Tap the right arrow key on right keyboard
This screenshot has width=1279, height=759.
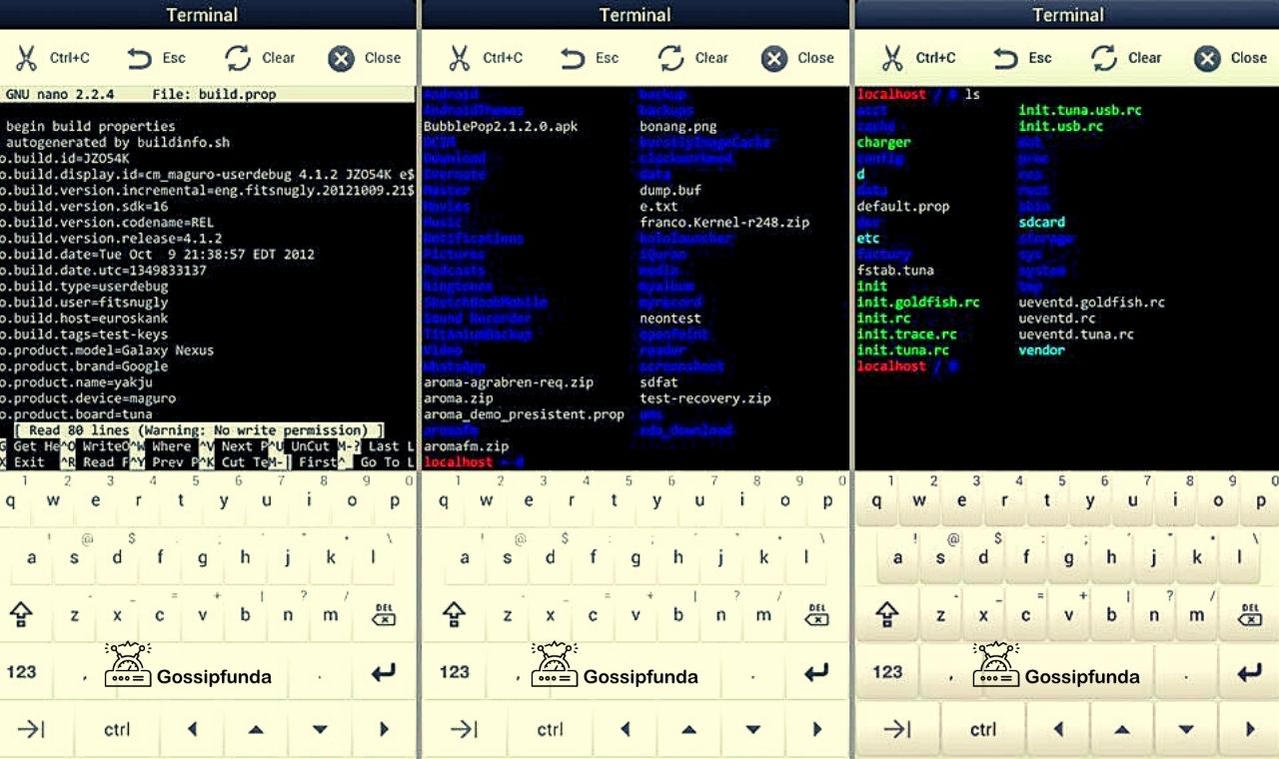click(x=1250, y=730)
